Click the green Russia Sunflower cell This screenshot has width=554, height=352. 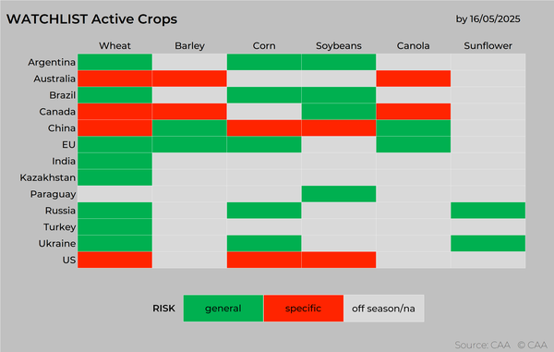tap(488, 211)
